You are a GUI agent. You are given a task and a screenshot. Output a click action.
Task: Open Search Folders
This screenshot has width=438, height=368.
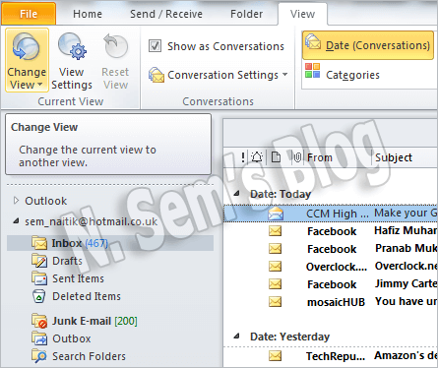pos(89,356)
